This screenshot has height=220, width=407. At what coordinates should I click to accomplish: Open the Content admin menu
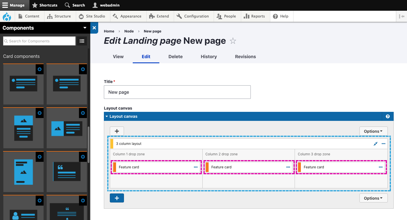[29, 16]
